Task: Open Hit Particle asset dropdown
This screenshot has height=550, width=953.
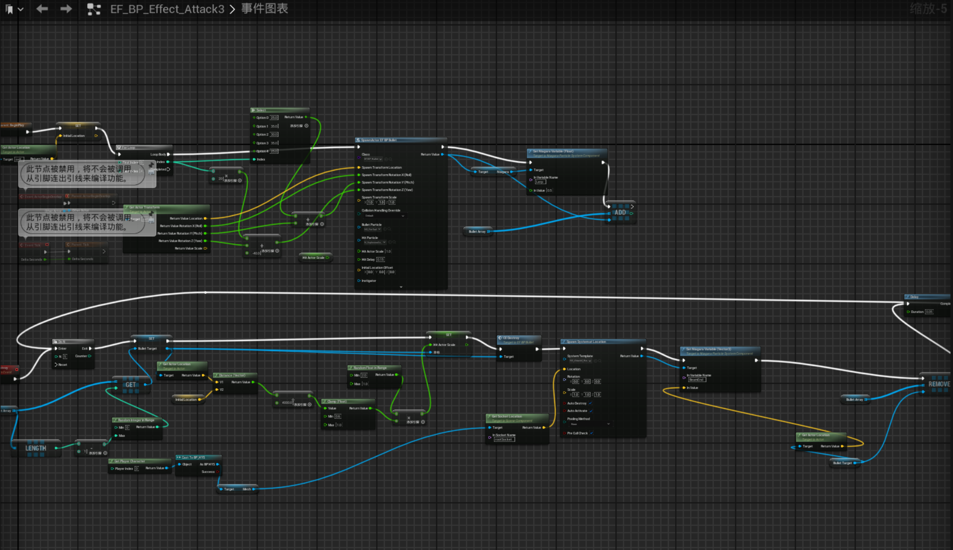Action: 375,242
